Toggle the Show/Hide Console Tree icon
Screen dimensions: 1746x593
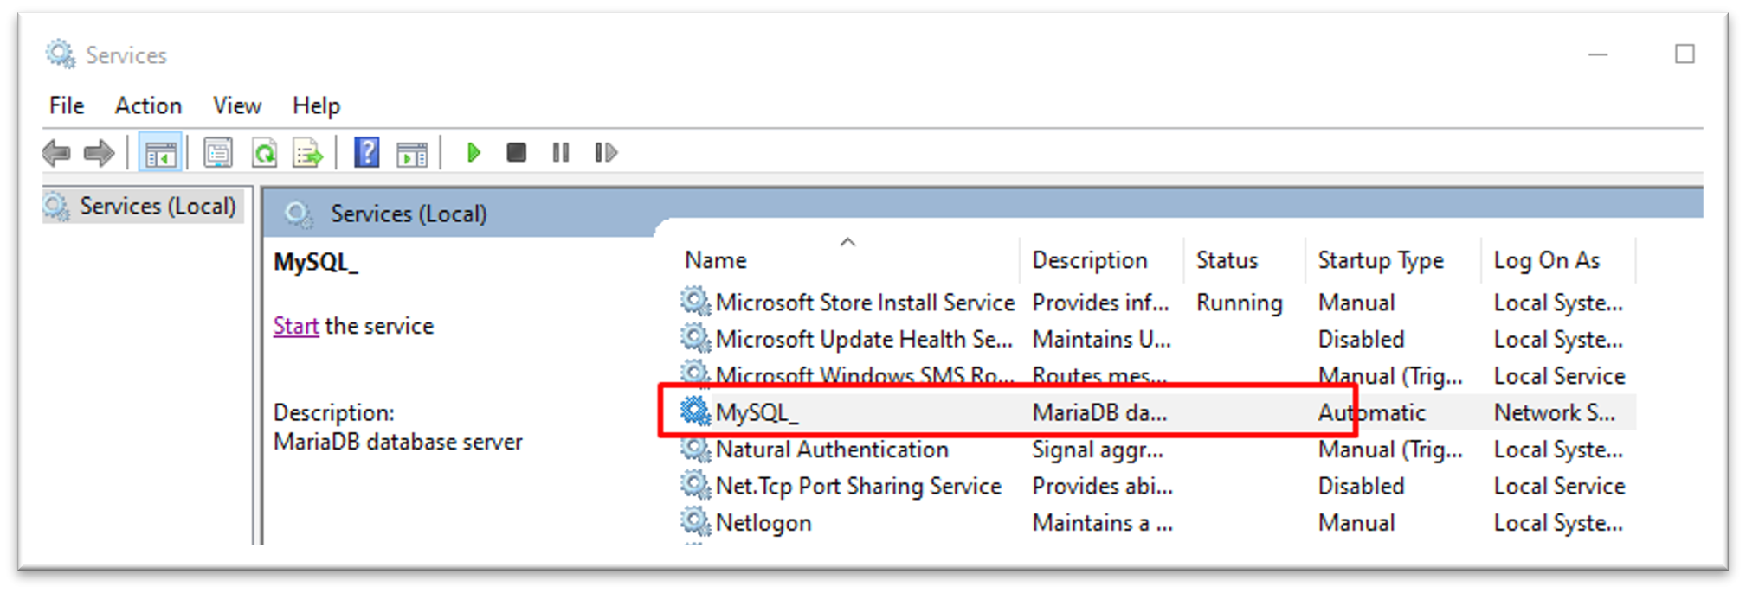point(160,154)
